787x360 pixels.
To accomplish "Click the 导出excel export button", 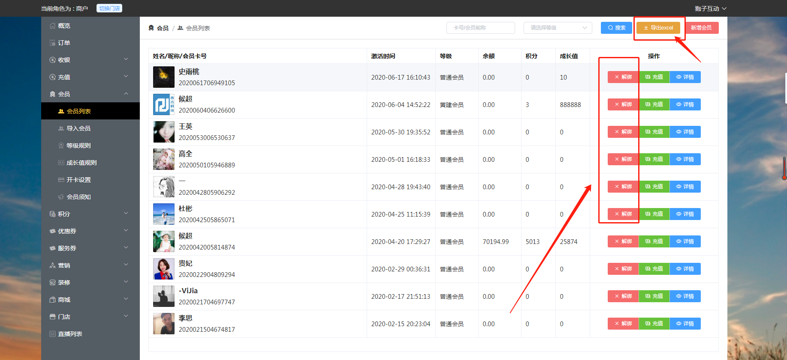I will [x=658, y=28].
